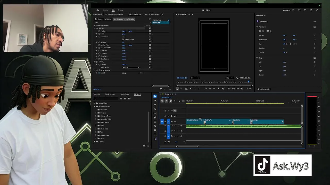Open the Blend Mode dropdown

point(131,67)
